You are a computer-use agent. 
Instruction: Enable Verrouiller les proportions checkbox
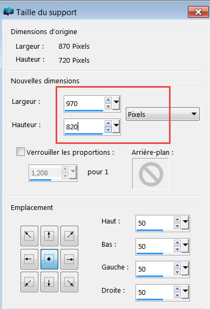click(21, 152)
